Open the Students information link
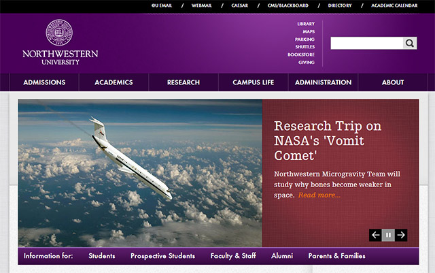Image resolution: width=435 pixels, height=273 pixels. pyautogui.click(x=102, y=256)
